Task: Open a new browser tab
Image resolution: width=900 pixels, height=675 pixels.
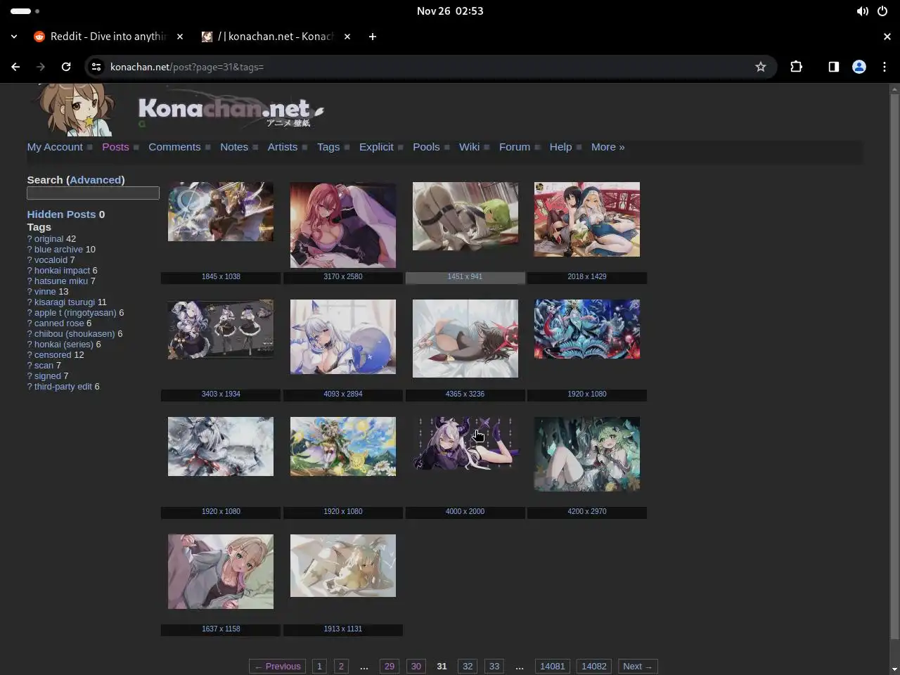Action: click(373, 37)
